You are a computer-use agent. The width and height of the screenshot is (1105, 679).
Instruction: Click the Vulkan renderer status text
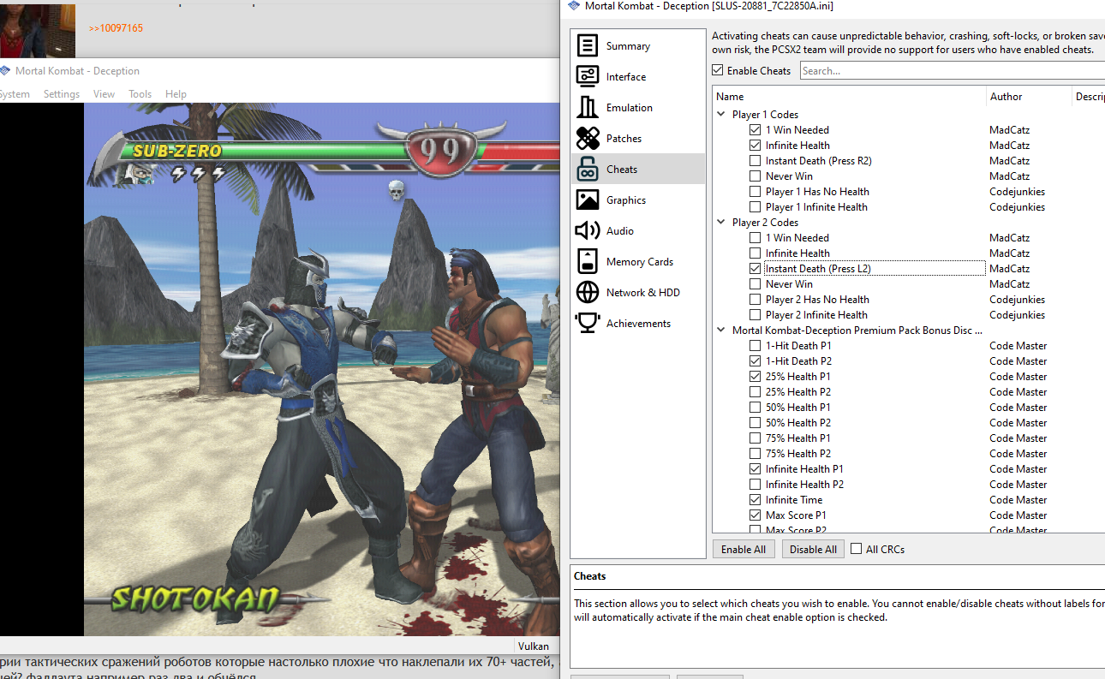(534, 646)
